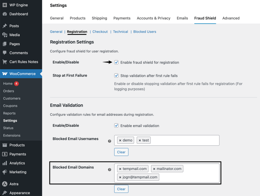
Task: Open Orders under WooCommerce menu
Action: [8, 91]
